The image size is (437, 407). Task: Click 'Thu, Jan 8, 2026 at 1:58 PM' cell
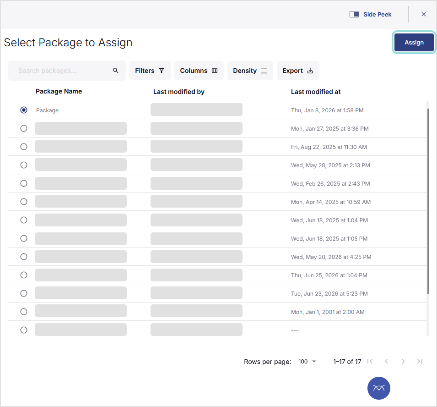327,110
